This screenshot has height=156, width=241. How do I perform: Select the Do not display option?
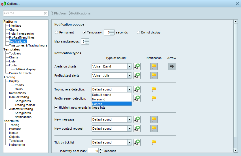click(x=138, y=32)
